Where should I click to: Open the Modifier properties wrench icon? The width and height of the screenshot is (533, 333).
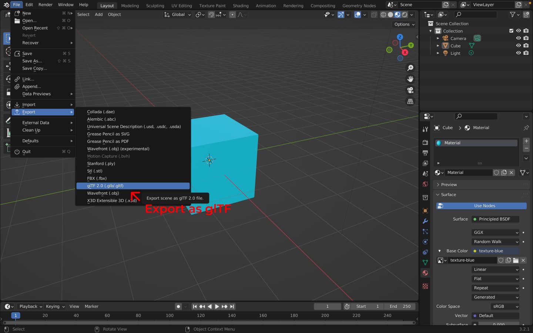coord(425,221)
